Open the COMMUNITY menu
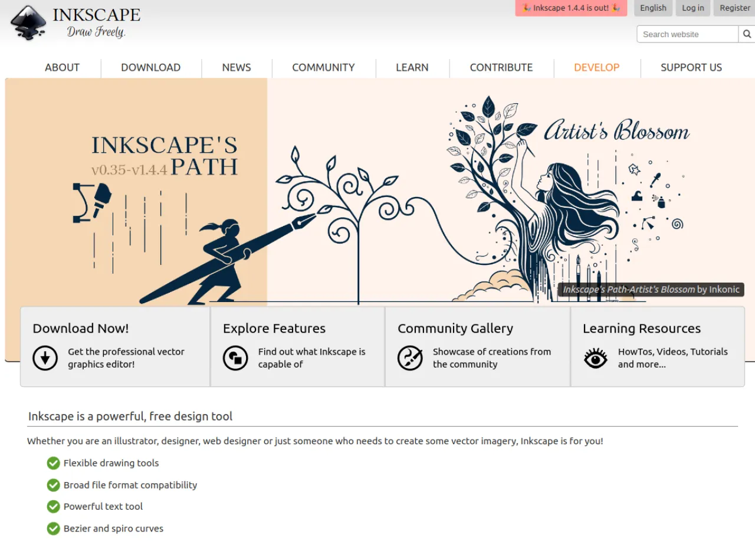Image resolution: width=755 pixels, height=541 pixels. click(x=323, y=67)
